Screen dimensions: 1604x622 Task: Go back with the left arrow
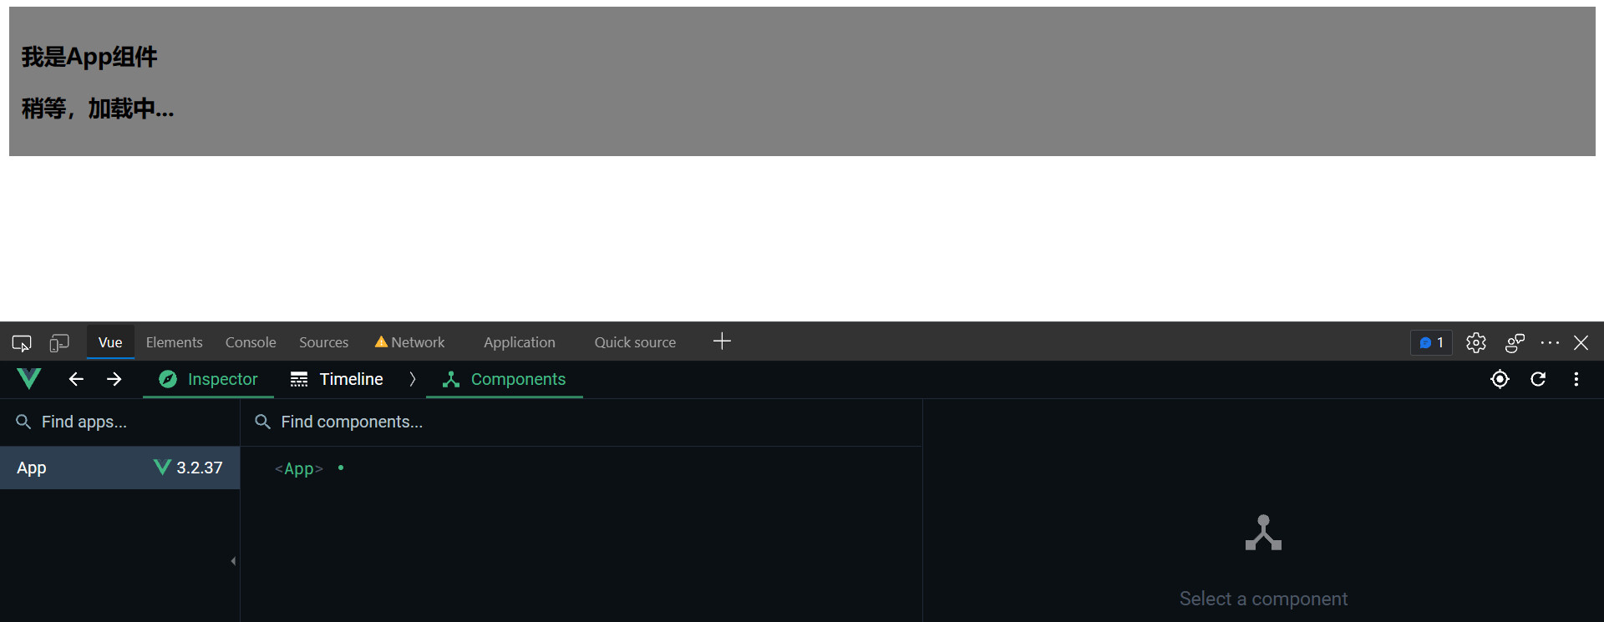76,379
